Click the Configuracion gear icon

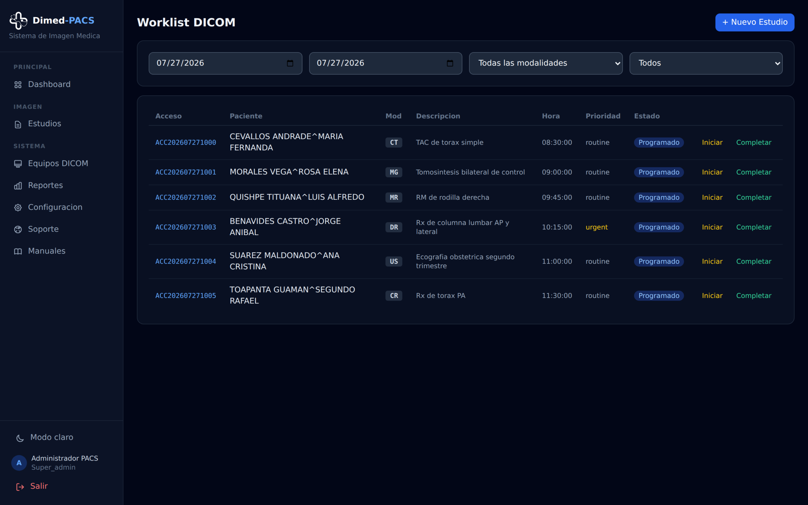click(x=18, y=207)
